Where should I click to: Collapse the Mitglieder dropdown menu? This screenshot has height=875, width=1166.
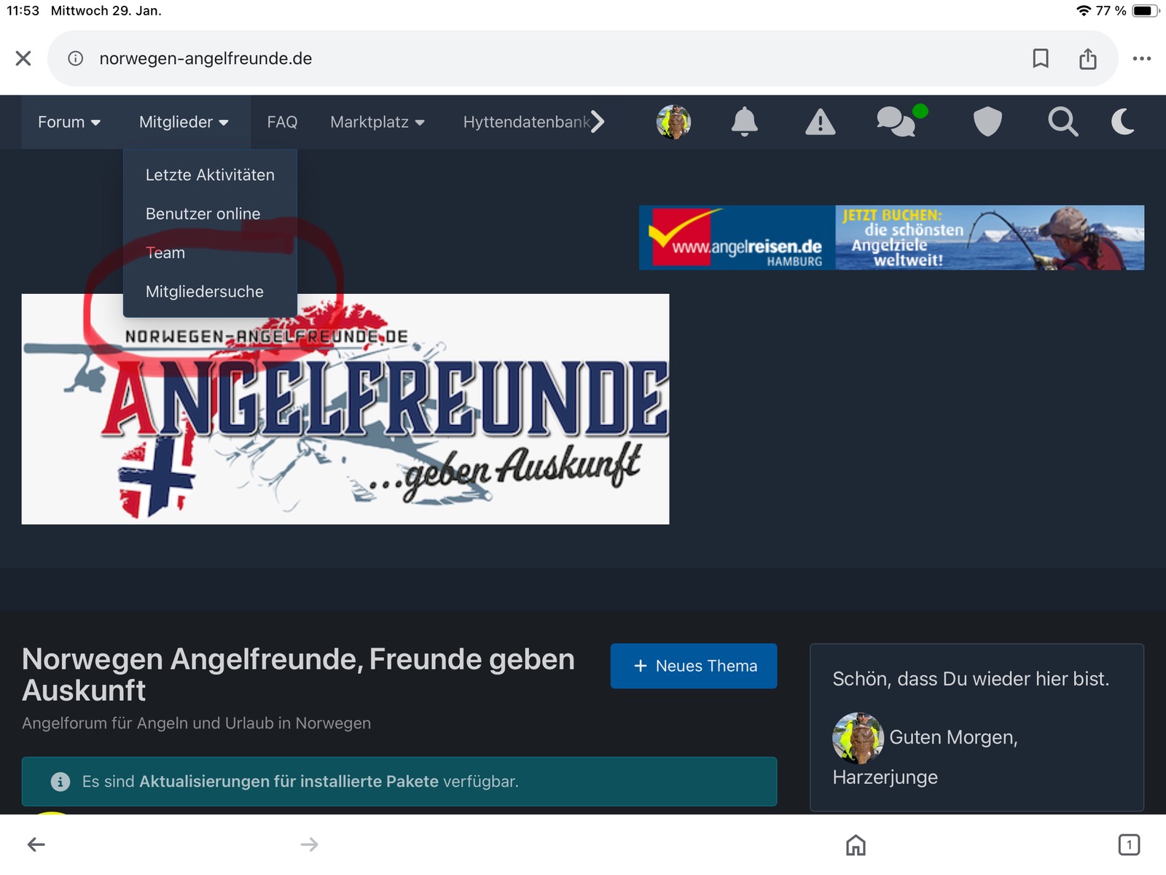click(184, 122)
